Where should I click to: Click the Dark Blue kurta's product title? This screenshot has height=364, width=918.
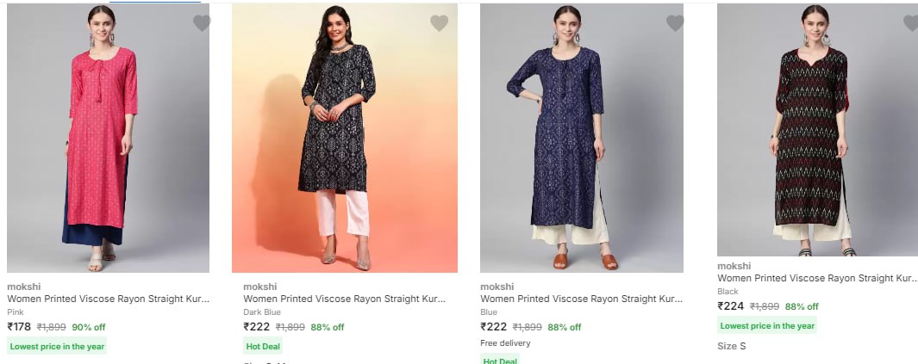point(344,299)
